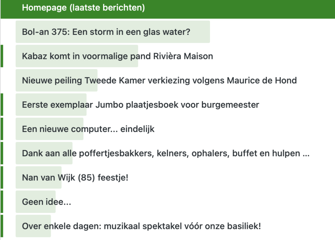This screenshot has width=335, height=240.
Task: Open Eerste exemplaar Jumbo plaatjesboek article
Action: click(x=140, y=105)
